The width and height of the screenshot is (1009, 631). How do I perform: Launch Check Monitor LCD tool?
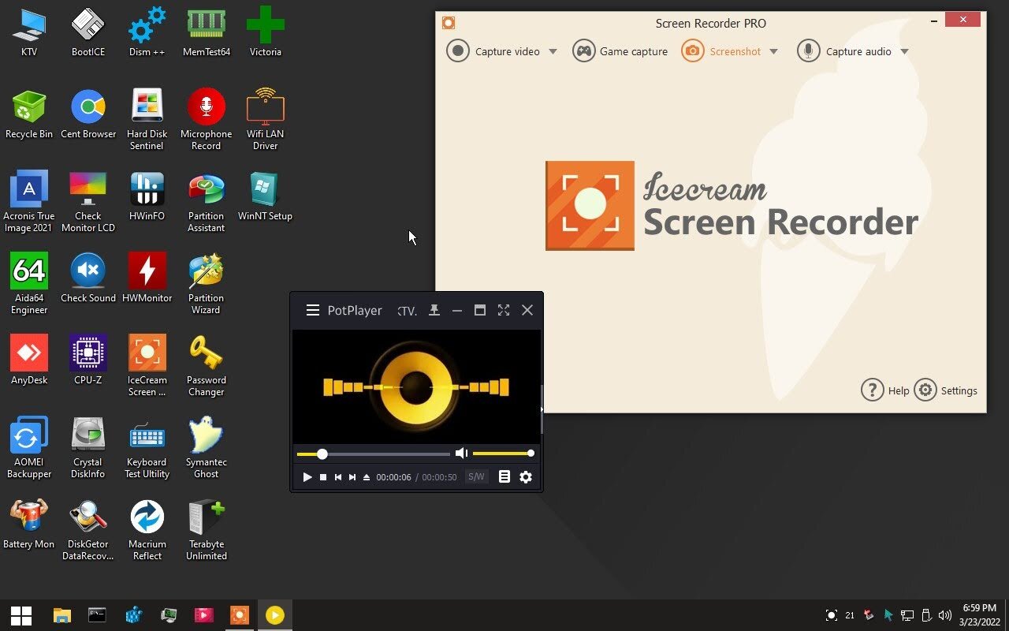[x=88, y=202]
